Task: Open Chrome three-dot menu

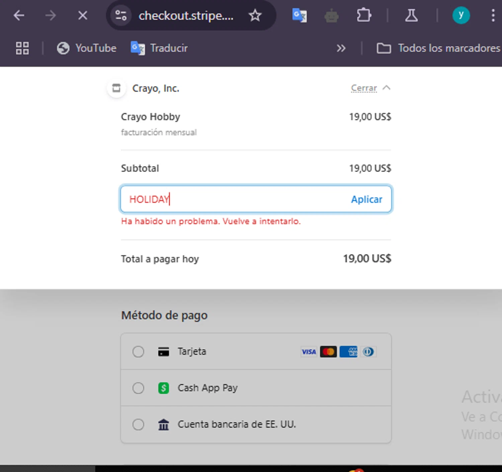Action: (x=493, y=15)
